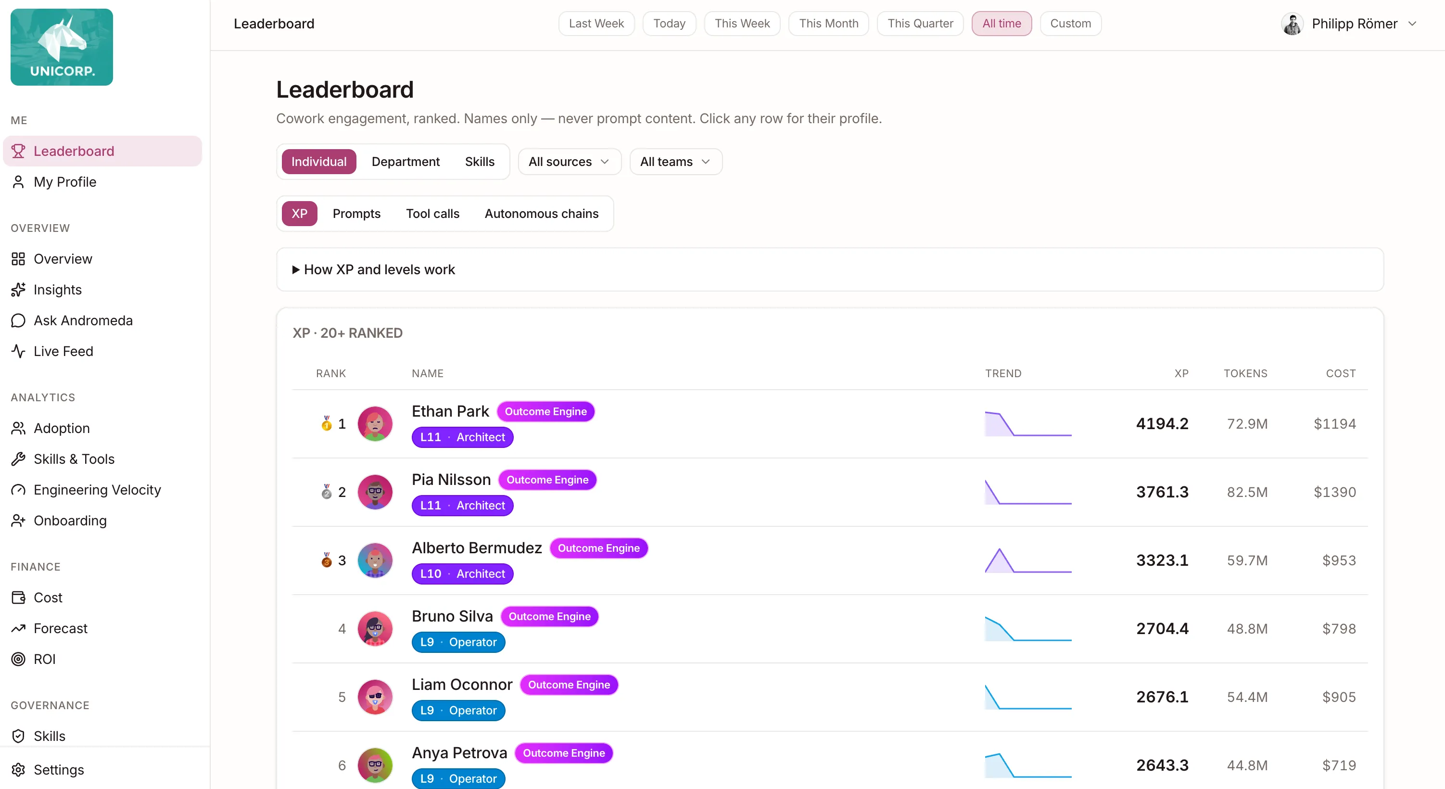Select the Last Week time range
The width and height of the screenshot is (1445, 789).
tap(596, 24)
